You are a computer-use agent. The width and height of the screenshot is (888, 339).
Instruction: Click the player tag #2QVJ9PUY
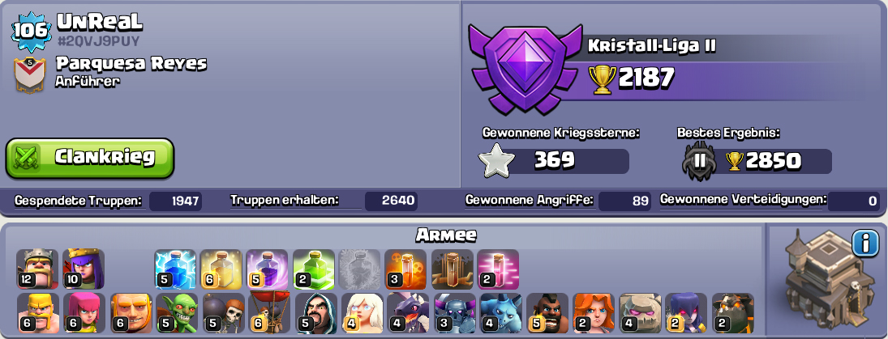(98, 41)
